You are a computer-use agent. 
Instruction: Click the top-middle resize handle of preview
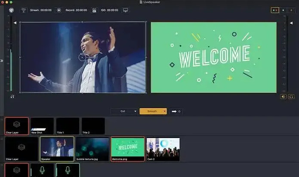tap(82, 22)
